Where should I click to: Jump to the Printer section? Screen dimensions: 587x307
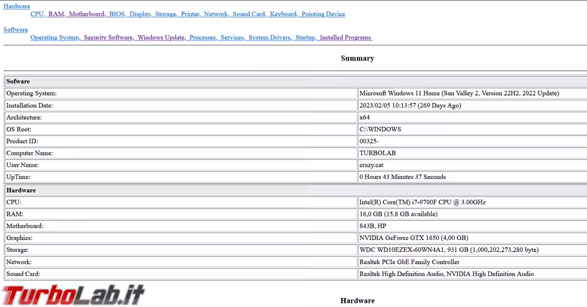(190, 14)
